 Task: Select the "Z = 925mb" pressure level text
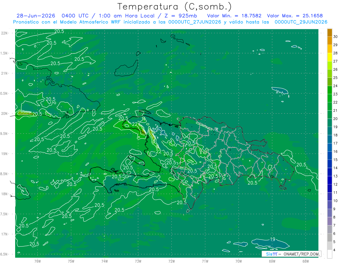pyautogui.click(x=180, y=16)
